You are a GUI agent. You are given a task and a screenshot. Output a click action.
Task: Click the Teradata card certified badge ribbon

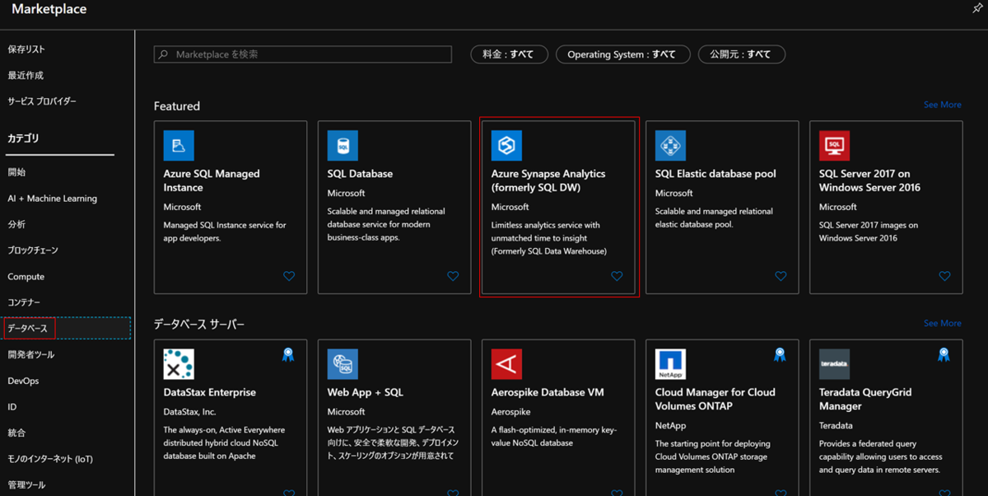tap(944, 355)
